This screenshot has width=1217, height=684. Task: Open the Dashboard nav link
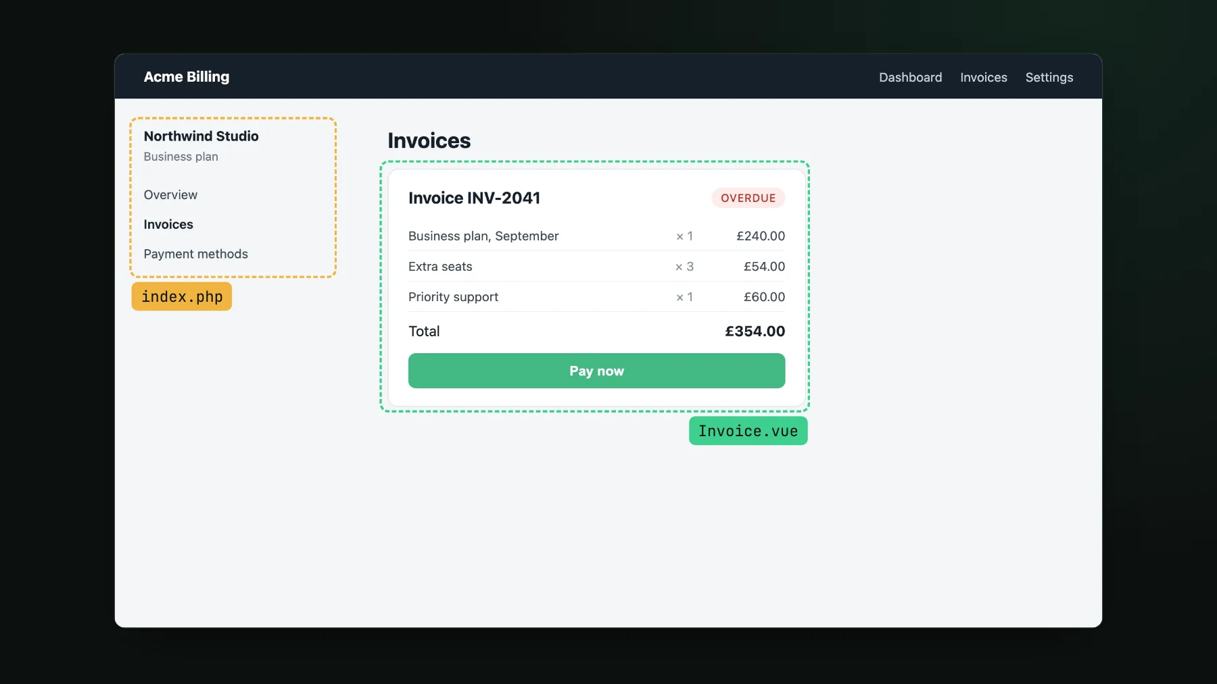(x=910, y=78)
